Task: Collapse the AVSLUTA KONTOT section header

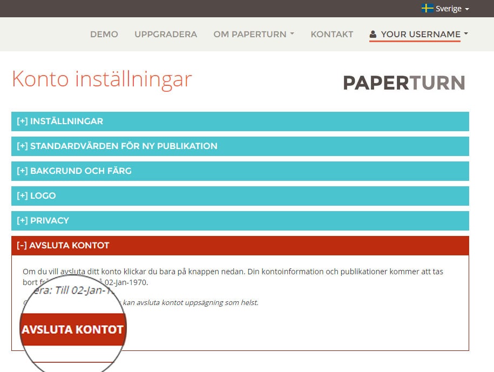Action: click(x=240, y=246)
